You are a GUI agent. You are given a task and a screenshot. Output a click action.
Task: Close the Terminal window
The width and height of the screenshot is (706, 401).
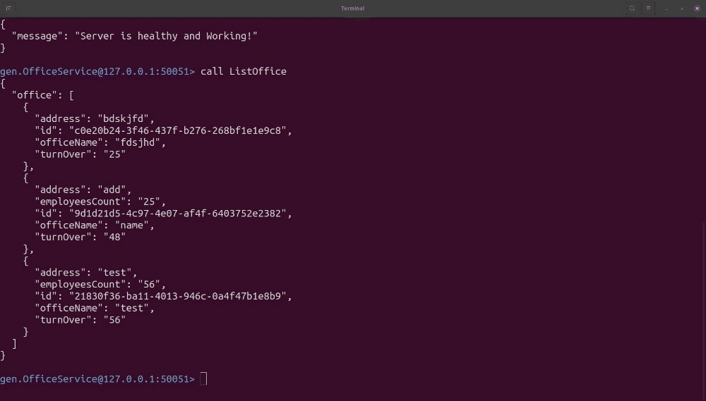pyautogui.click(x=697, y=8)
